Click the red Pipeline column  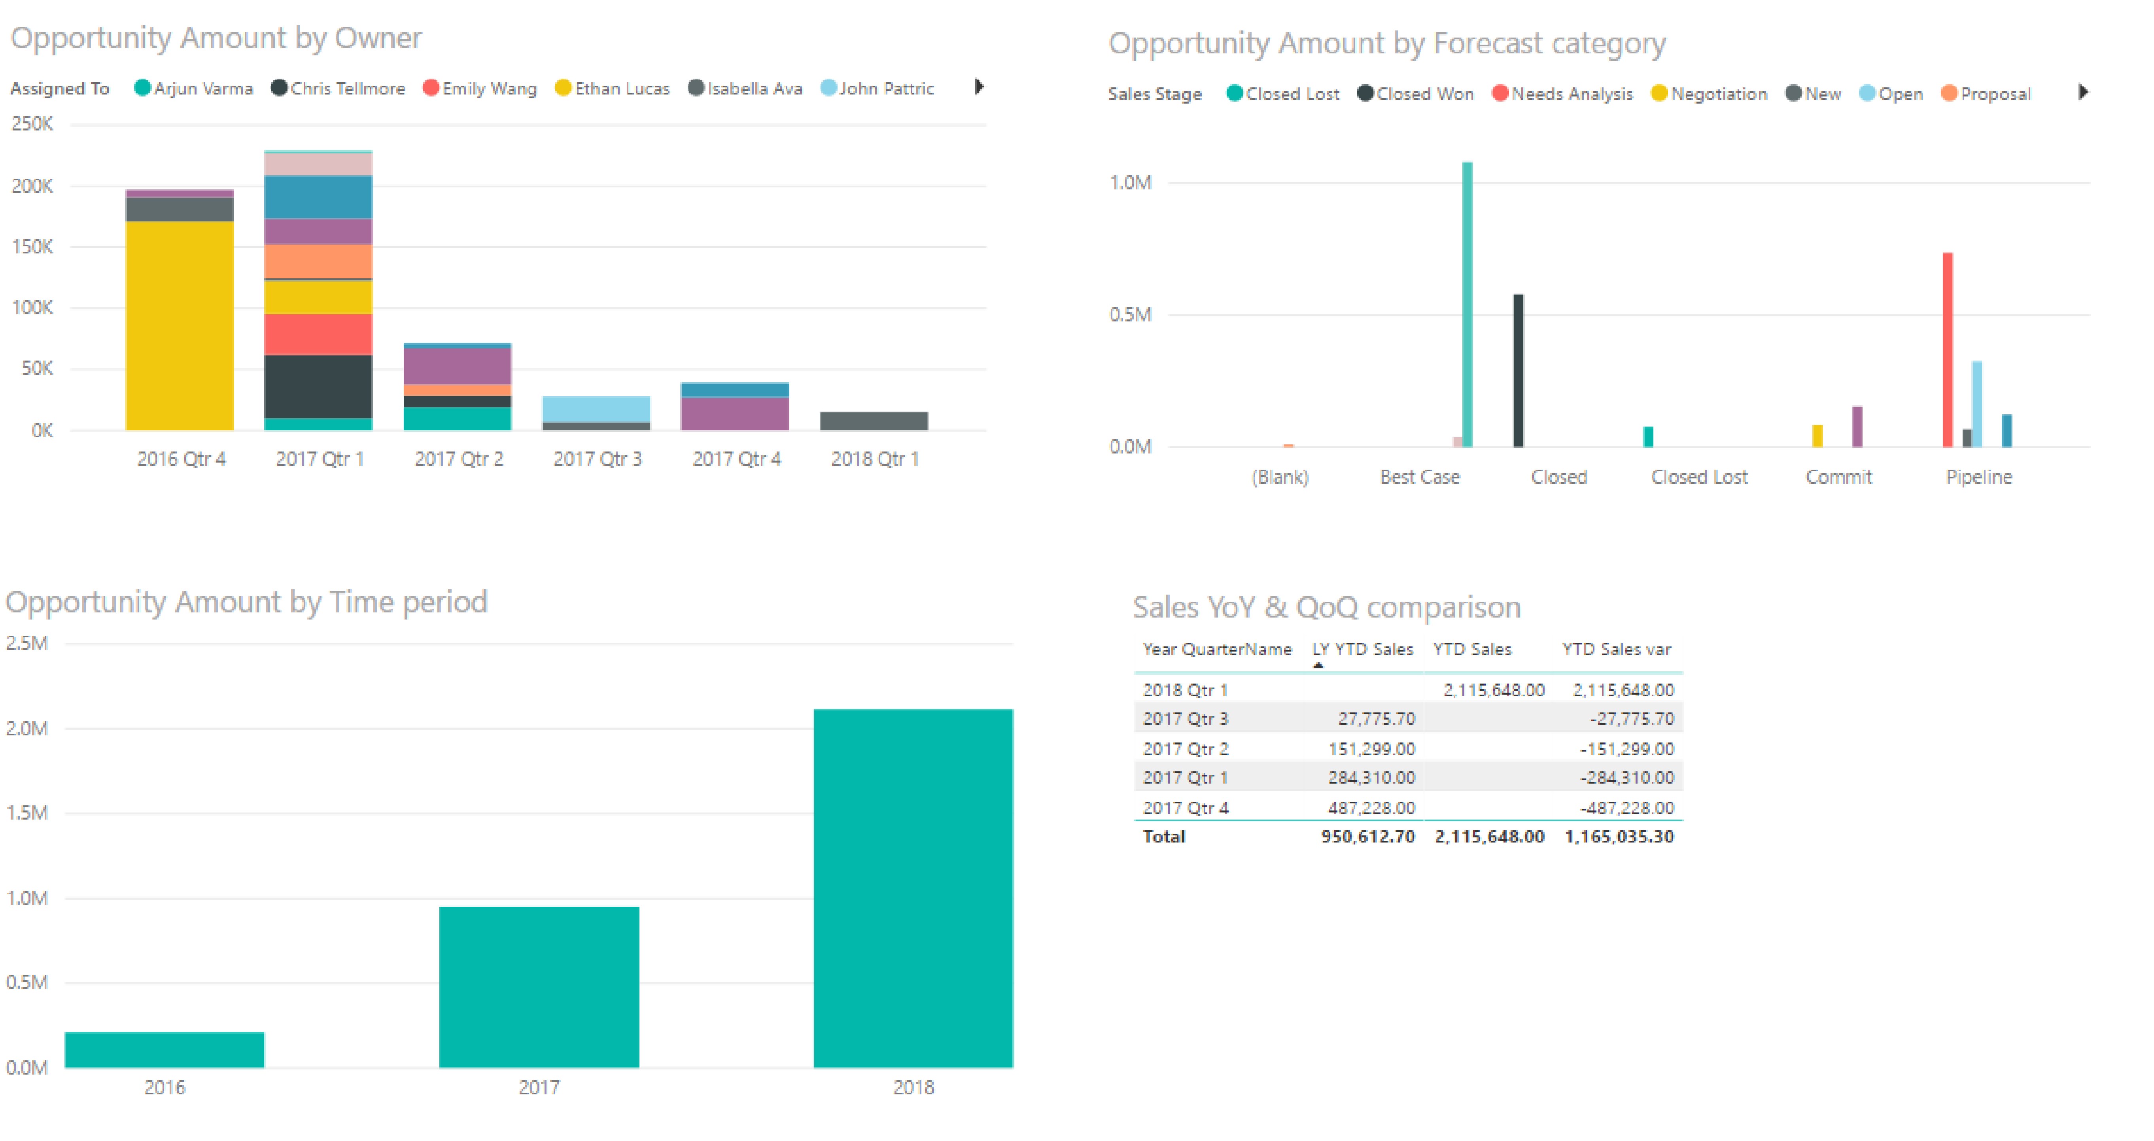(x=1948, y=349)
